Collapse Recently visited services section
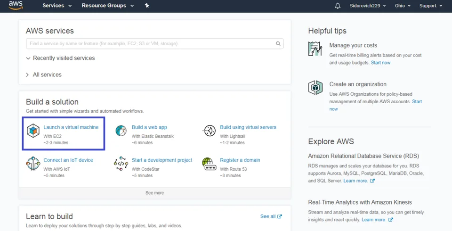Viewport: 452px width, 231px height. tap(60, 58)
